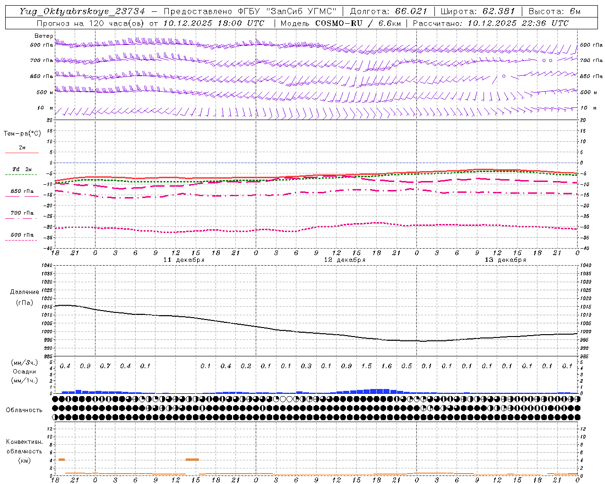This screenshot has width=605, height=484.
Task: Click the Модель COSMO-RU / 6.6км text
Action: tap(341, 23)
